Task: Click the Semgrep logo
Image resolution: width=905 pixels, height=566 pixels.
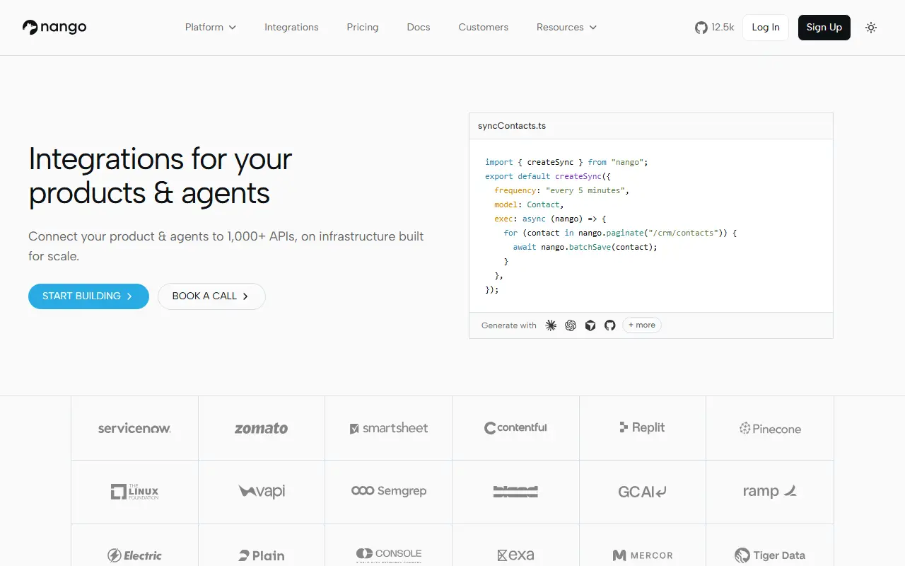Action: point(389,491)
